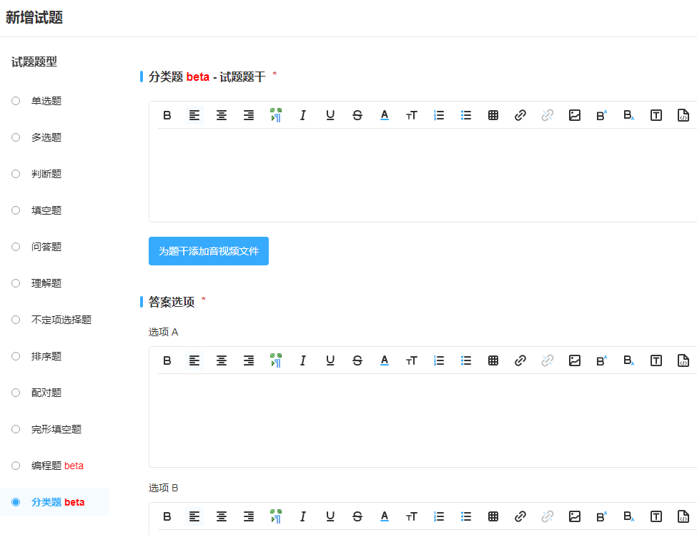The image size is (697, 535).
Task: Center align text in Option A editor
Action: point(222,360)
